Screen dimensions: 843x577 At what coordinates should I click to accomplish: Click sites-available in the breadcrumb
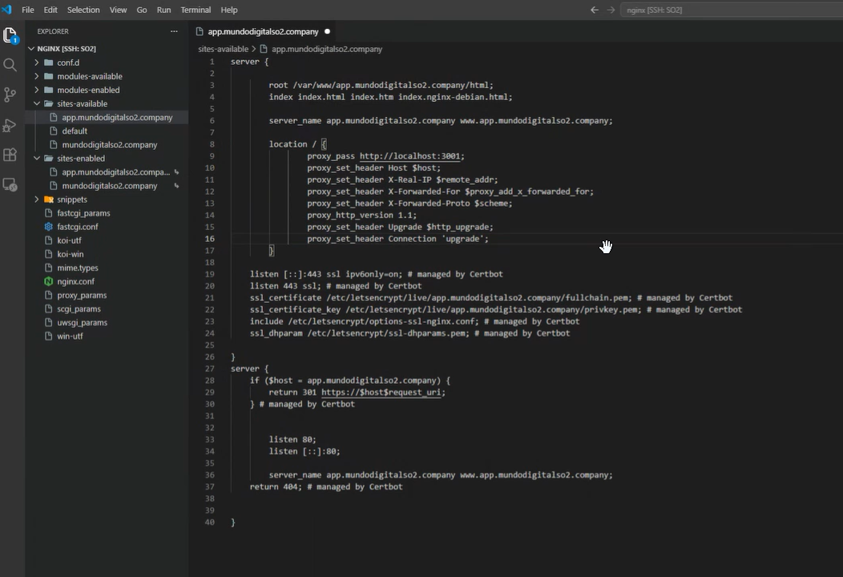click(223, 49)
